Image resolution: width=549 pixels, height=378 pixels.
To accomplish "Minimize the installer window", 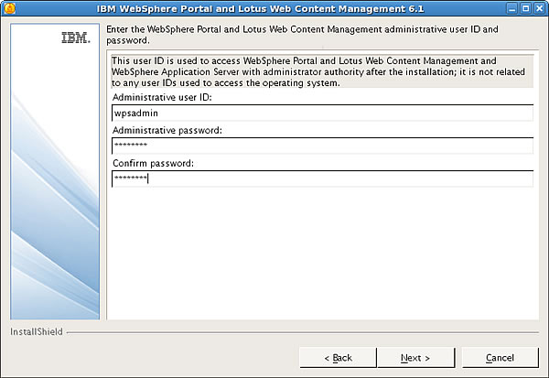I will pos(511,8).
